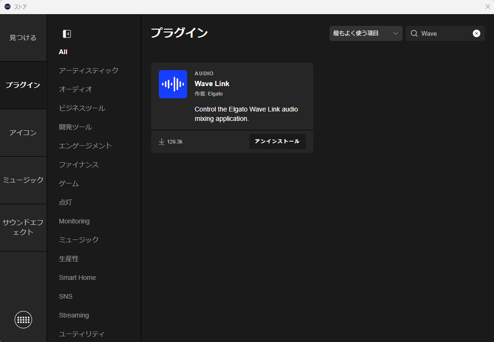This screenshot has height=342, width=494.
Task: Choose the 生産性 category
Action: pyautogui.click(x=69, y=259)
